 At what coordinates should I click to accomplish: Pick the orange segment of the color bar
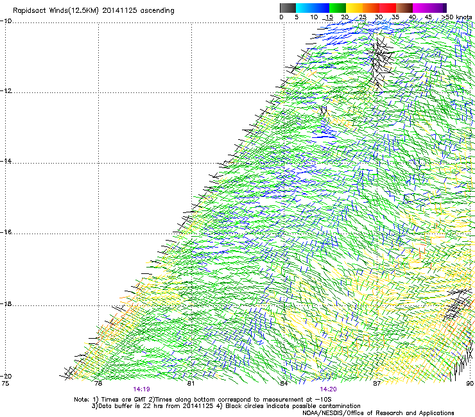(x=371, y=8)
